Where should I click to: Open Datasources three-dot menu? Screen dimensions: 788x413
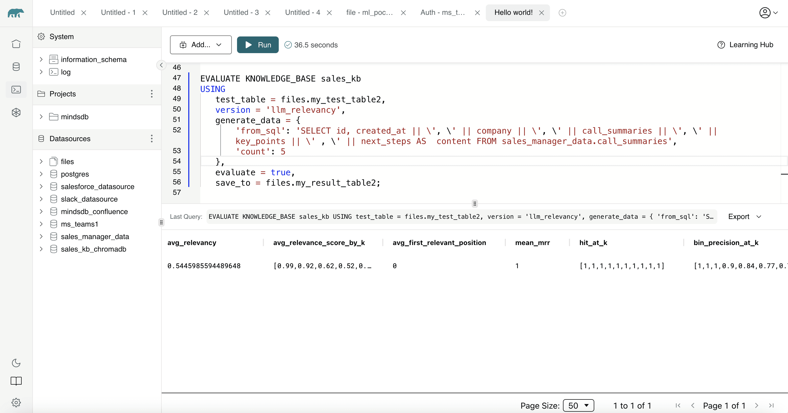151,139
